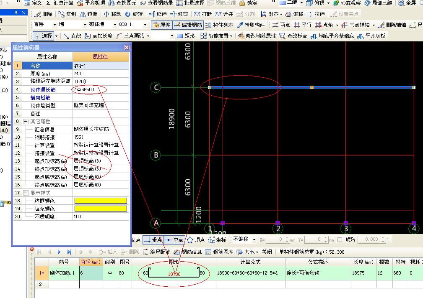Open the QTQ-1 component dropdown
The image size is (423, 298).
coord(145,25)
